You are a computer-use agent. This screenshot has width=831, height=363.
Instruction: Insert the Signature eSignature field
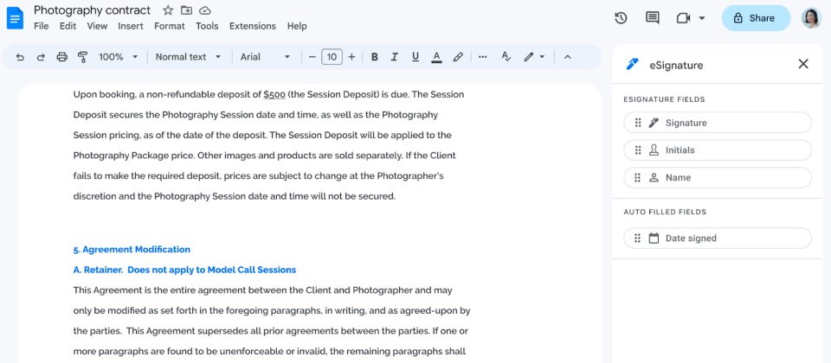pos(717,123)
